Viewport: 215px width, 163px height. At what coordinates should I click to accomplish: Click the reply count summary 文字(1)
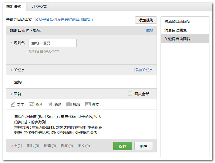(16, 146)
